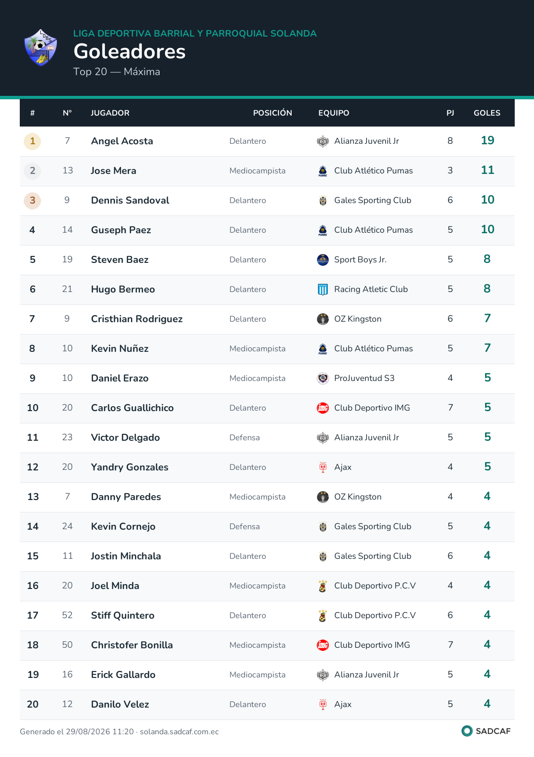Click the EQUIPO column header
This screenshot has width=534, height=757.
(334, 113)
